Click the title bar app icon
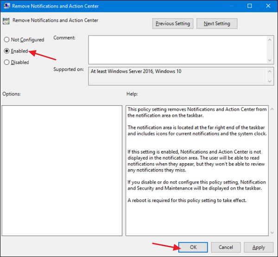The width and height of the screenshot is (278, 257). (7, 6)
